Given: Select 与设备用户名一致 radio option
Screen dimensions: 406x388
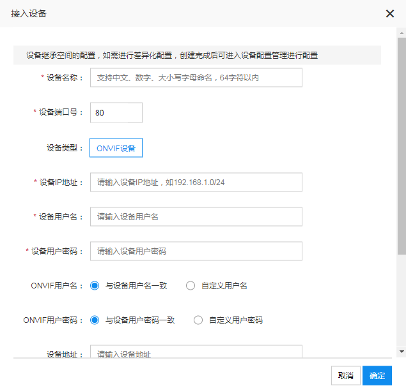Looking at the screenshot, I should tap(95, 286).
